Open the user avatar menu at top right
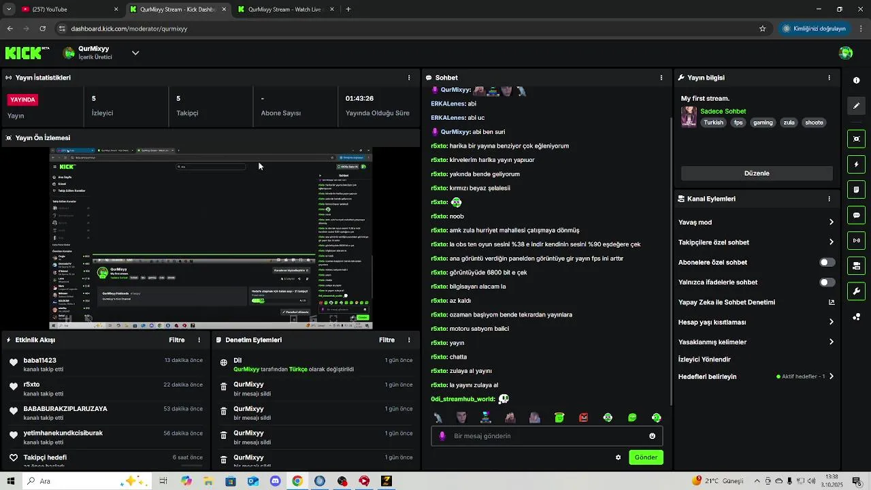Viewport: 871px width, 490px height. coord(846,53)
